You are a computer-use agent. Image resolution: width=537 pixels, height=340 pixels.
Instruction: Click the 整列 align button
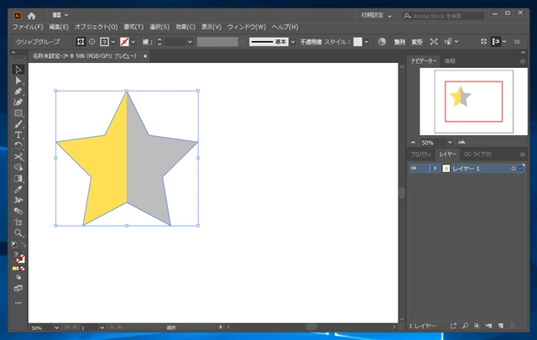pyautogui.click(x=399, y=42)
